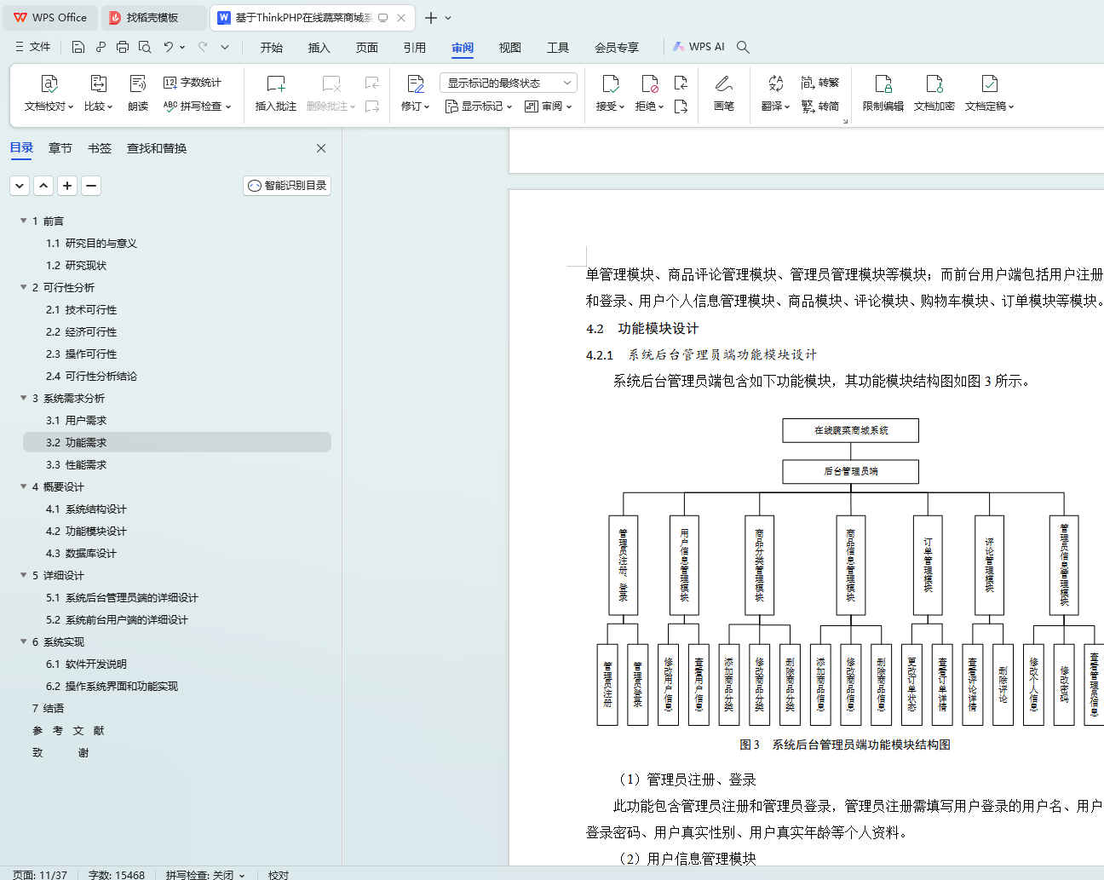Switch to WPS Office home tab
This screenshot has width=1104, height=880.
tap(51, 18)
